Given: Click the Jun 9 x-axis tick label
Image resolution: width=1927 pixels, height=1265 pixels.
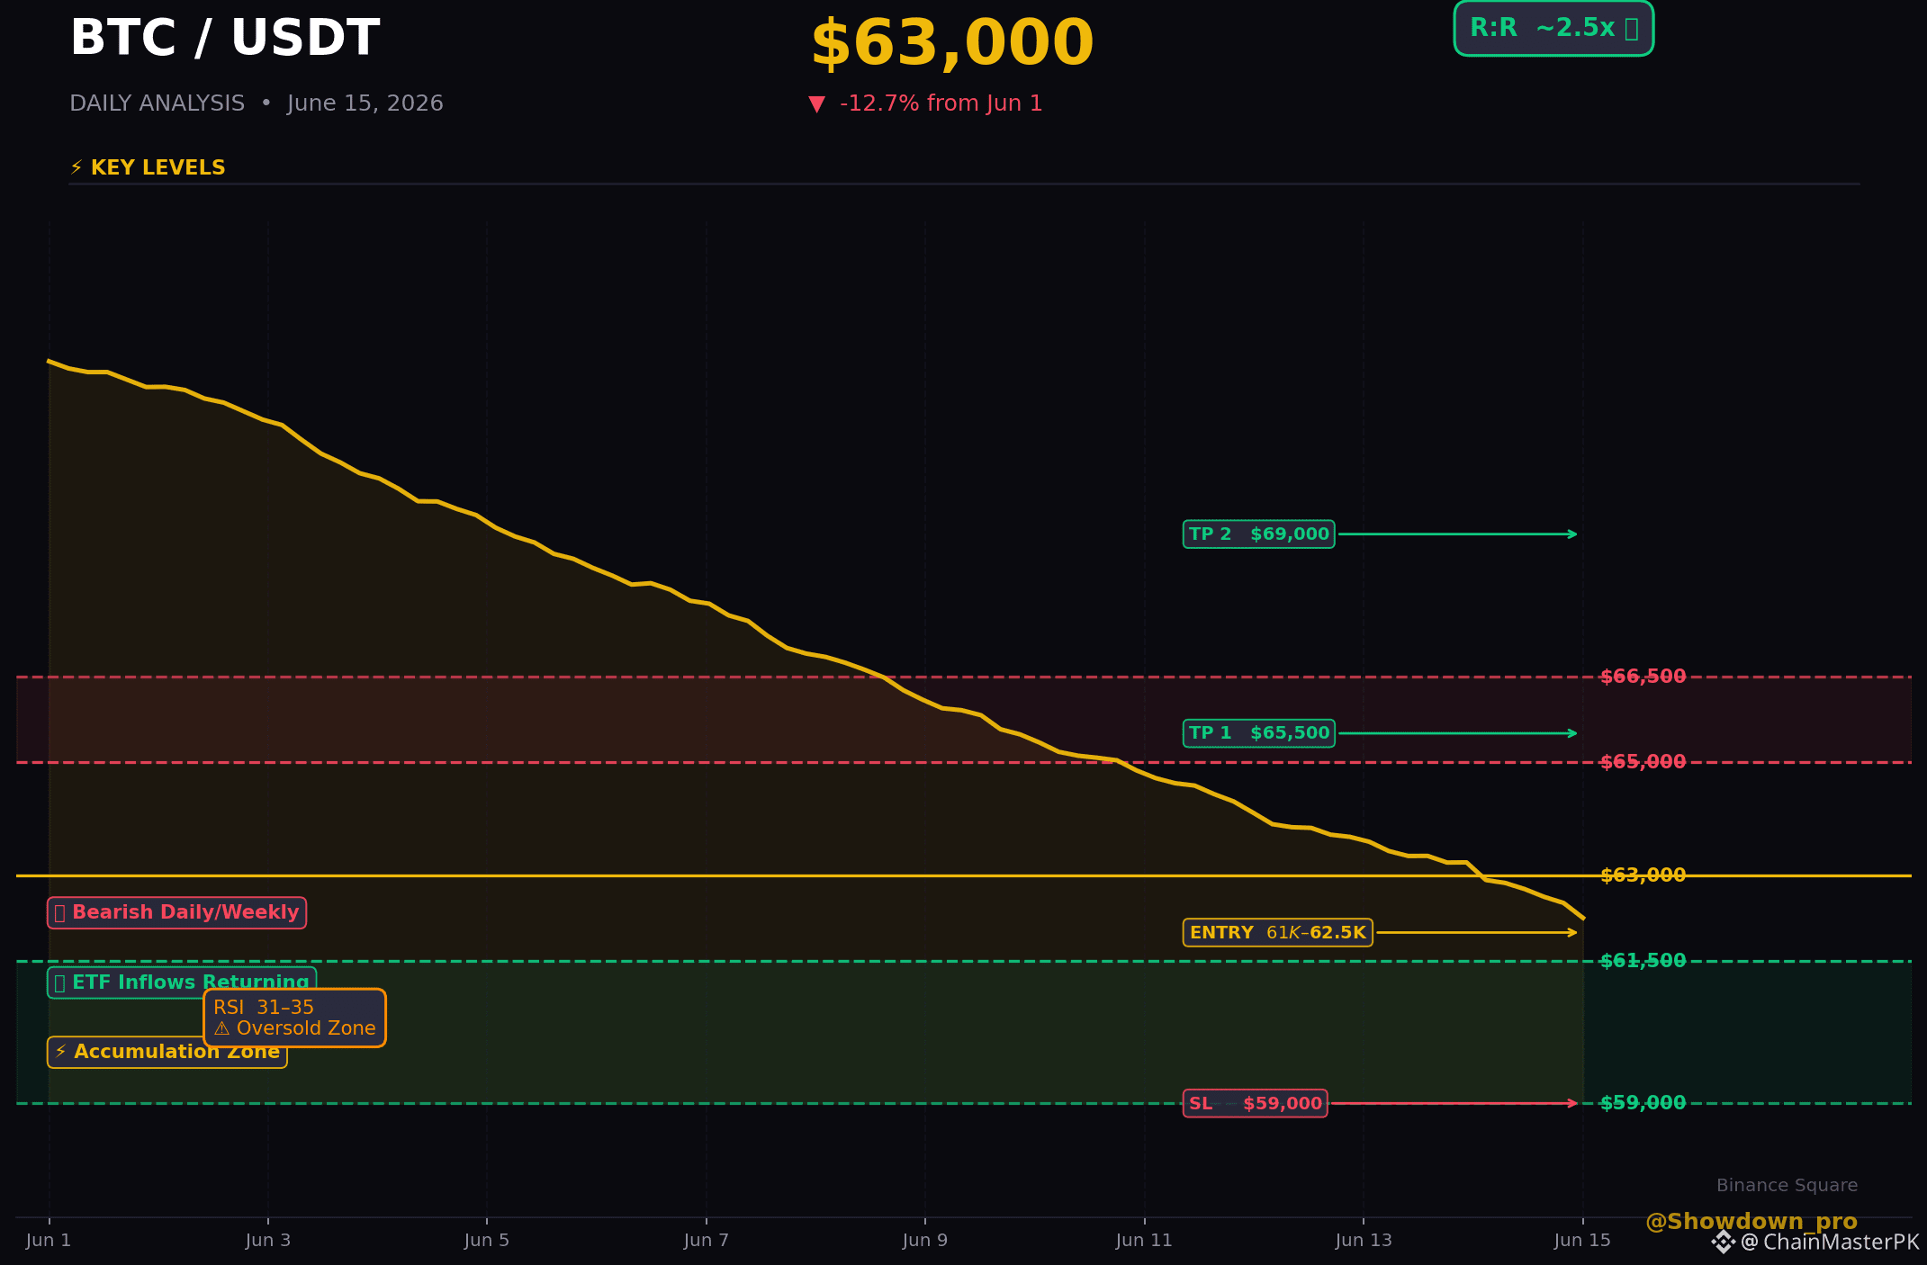Looking at the screenshot, I should [x=925, y=1241].
